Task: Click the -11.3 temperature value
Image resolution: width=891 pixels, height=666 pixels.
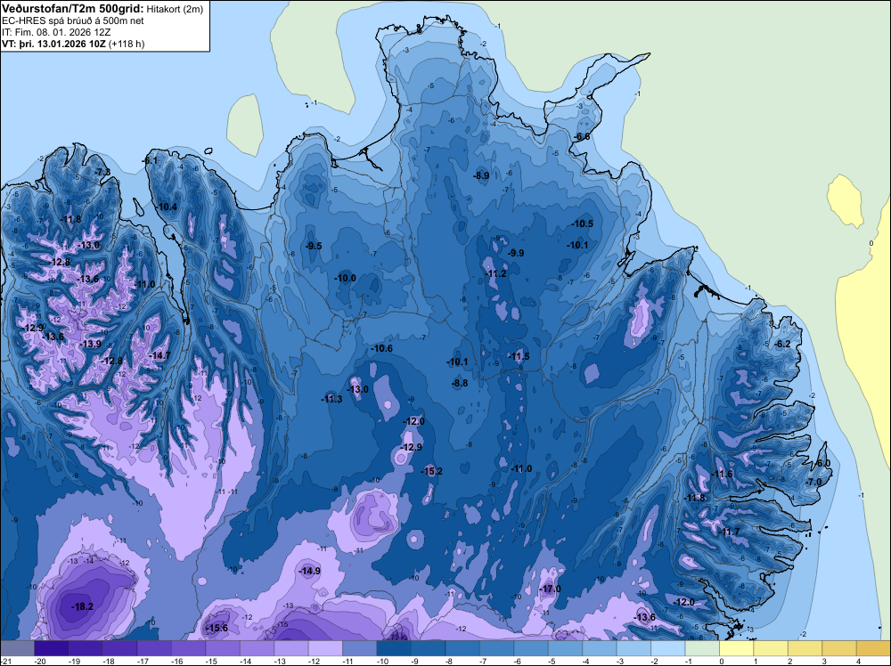Action: pyautogui.click(x=331, y=399)
